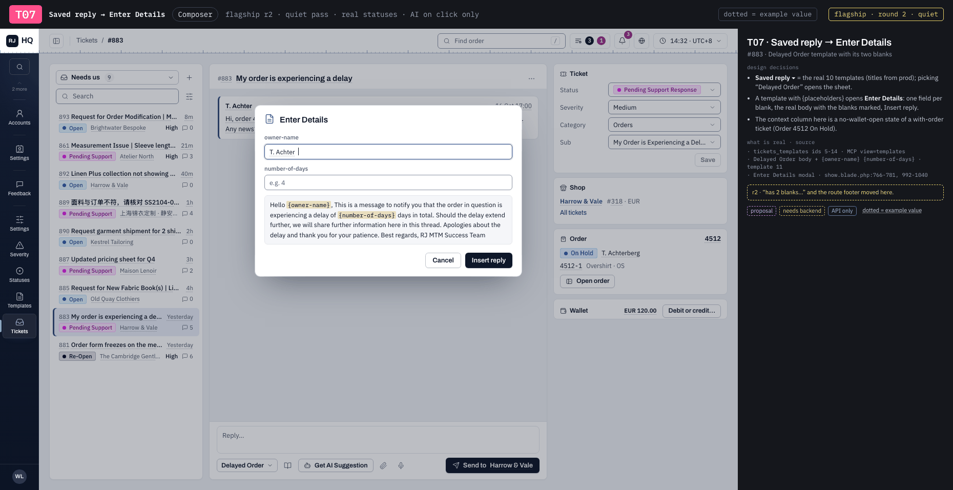This screenshot has width=953, height=490.
Task: Open Statuses in the left sidebar
Action: pos(19,275)
